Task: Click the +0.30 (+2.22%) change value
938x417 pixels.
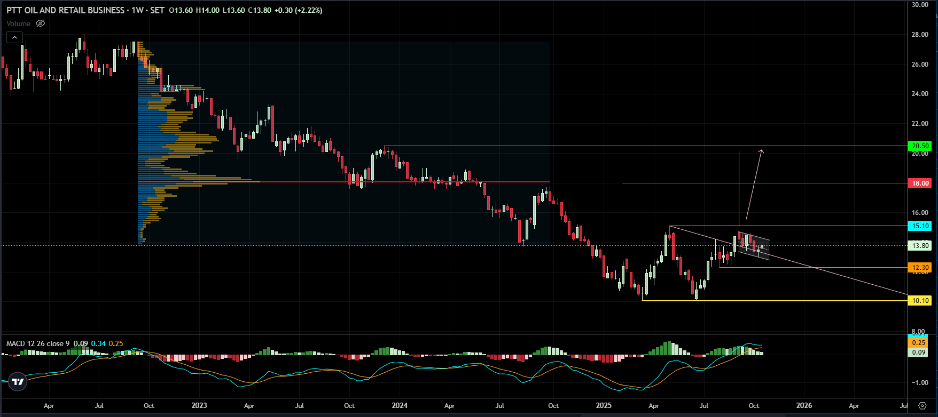Action: pos(298,10)
